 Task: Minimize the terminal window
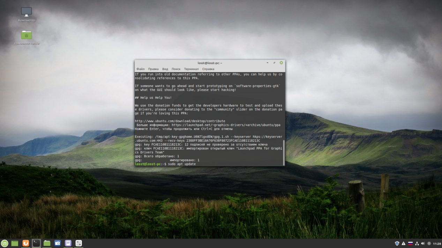pos(268,63)
